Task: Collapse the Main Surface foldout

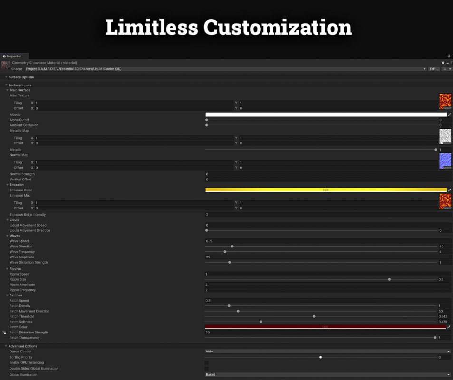Action: (7, 90)
